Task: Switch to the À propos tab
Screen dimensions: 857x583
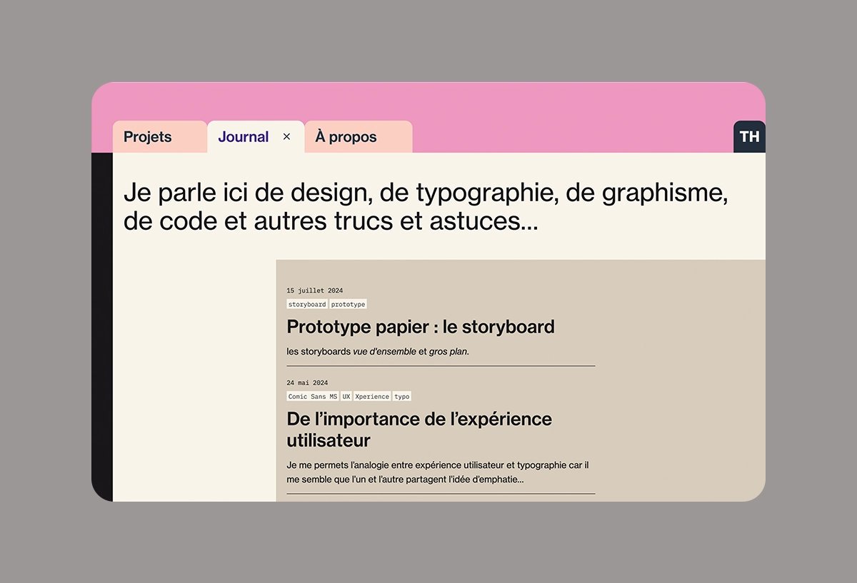Action: pos(346,137)
